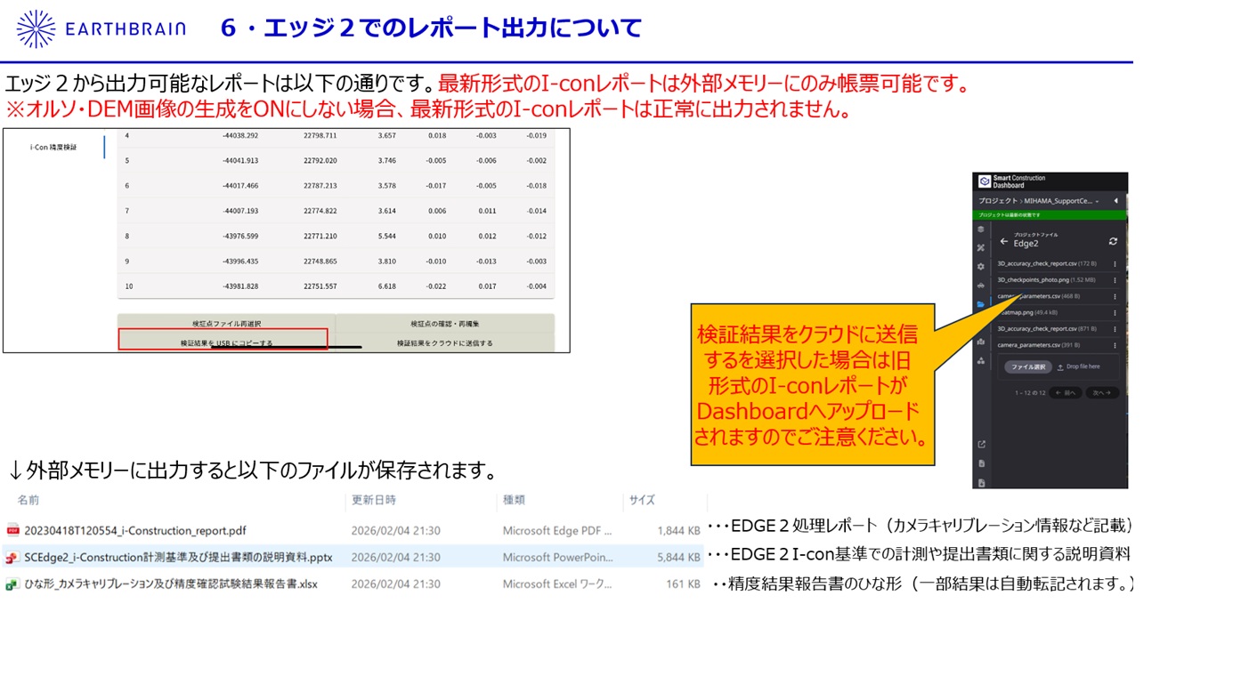Select the green プロジェクトは最新の状態です status bar

coord(1050,214)
